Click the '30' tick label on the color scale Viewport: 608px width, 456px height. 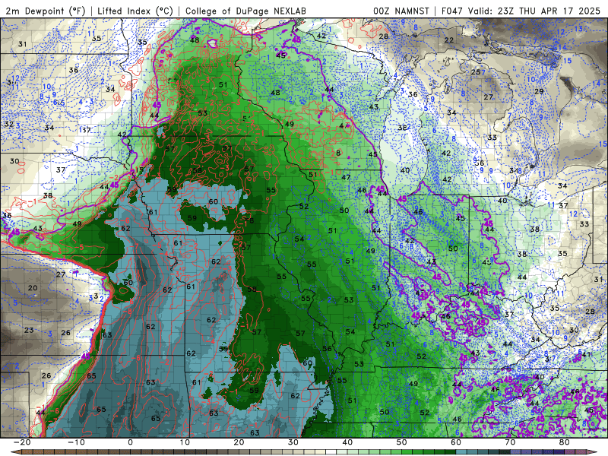(293, 442)
